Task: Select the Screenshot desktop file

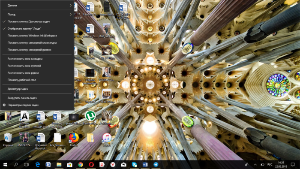Action: [107, 9]
